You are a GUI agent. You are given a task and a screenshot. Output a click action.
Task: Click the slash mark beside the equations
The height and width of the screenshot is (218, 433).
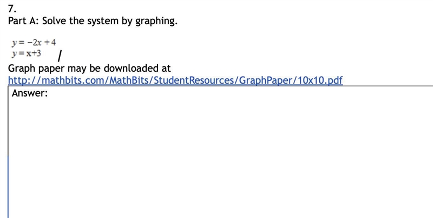pos(60,56)
